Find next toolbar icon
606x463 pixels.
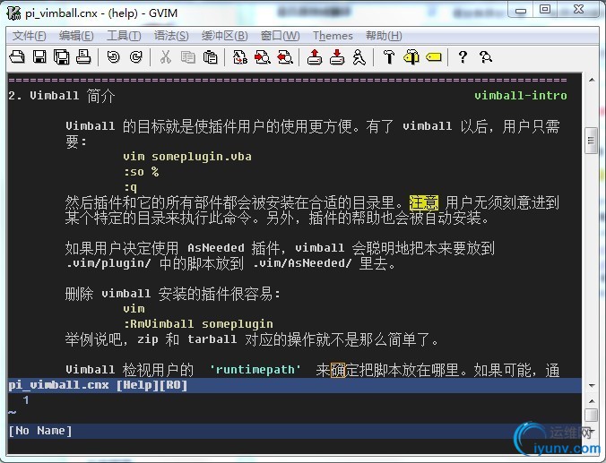(263, 57)
